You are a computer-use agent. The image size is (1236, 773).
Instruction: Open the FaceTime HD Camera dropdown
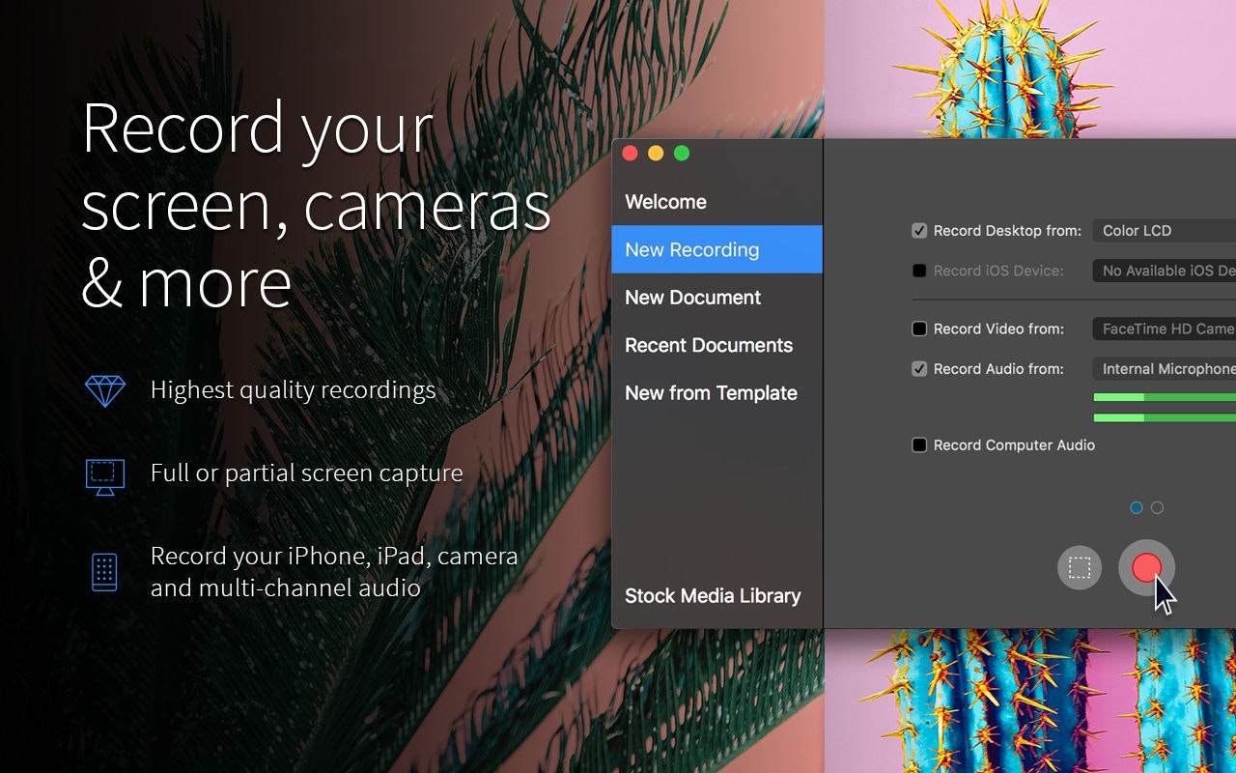coord(1164,329)
